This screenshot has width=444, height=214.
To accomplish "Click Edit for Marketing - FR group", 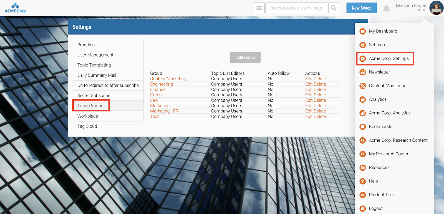I will (309, 111).
